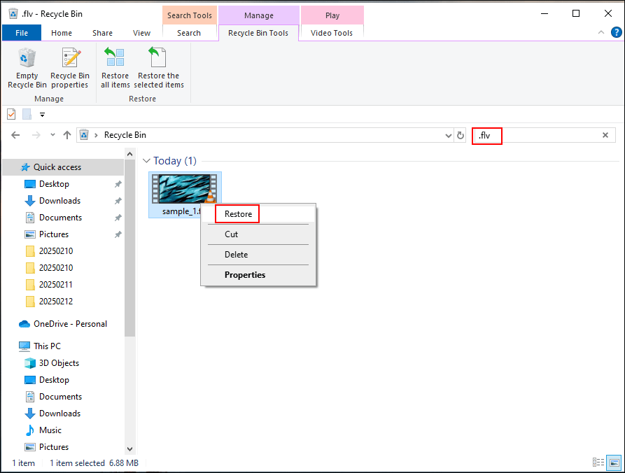
Task: Click navigation pane scroll up arrow
Action: click(129, 154)
